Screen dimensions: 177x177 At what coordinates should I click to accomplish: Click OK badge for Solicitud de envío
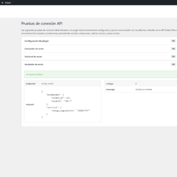(173, 57)
